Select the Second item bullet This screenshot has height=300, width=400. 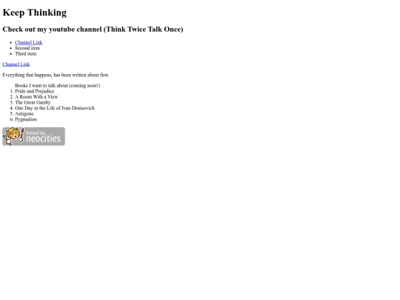click(x=27, y=48)
